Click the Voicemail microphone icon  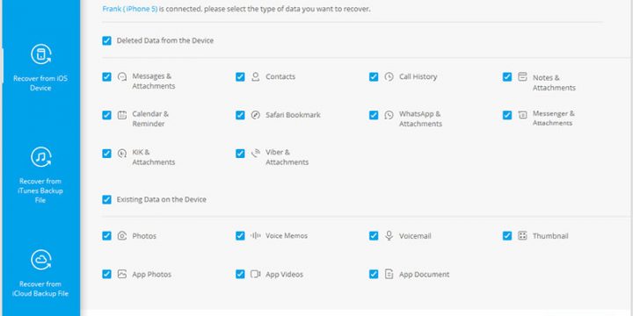tap(389, 236)
